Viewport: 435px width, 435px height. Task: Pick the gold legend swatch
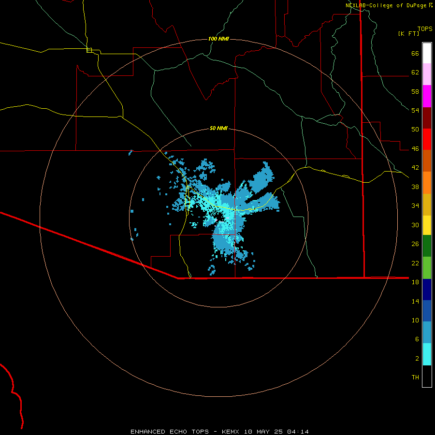(x=427, y=204)
